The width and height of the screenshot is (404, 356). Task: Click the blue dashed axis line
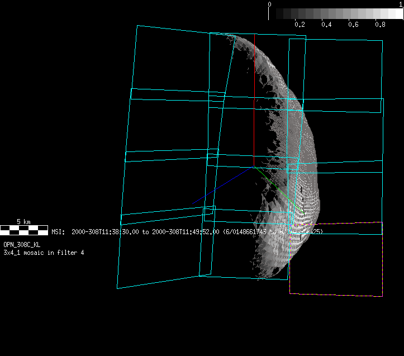coord(223,184)
